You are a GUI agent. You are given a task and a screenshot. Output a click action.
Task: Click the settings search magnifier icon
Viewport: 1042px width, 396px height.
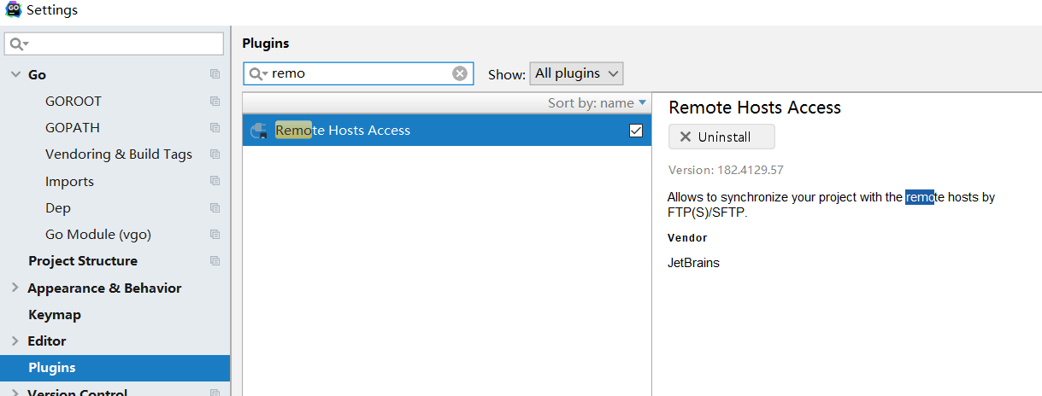pyautogui.click(x=19, y=44)
